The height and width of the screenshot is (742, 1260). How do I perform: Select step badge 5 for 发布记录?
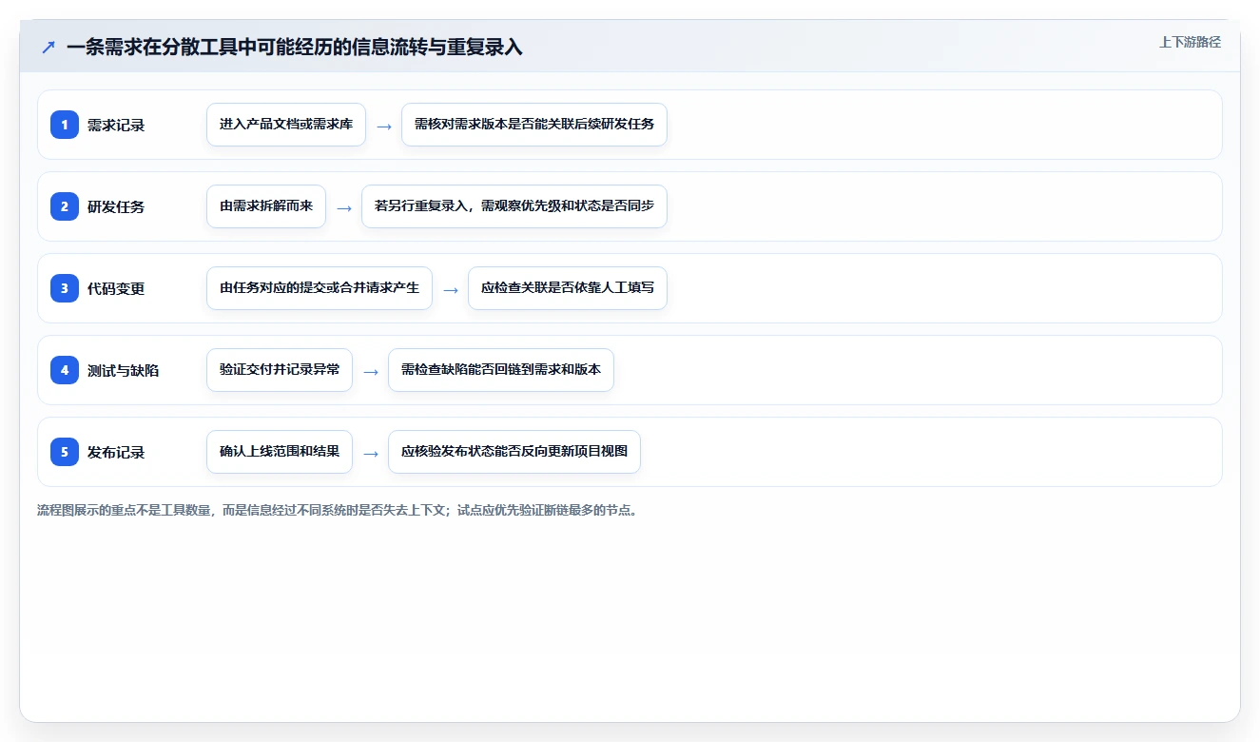[x=65, y=452]
